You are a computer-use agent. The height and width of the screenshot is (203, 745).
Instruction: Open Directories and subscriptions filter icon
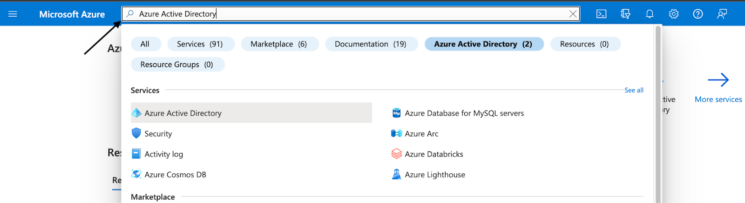pyautogui.click(x=625, y=14)
